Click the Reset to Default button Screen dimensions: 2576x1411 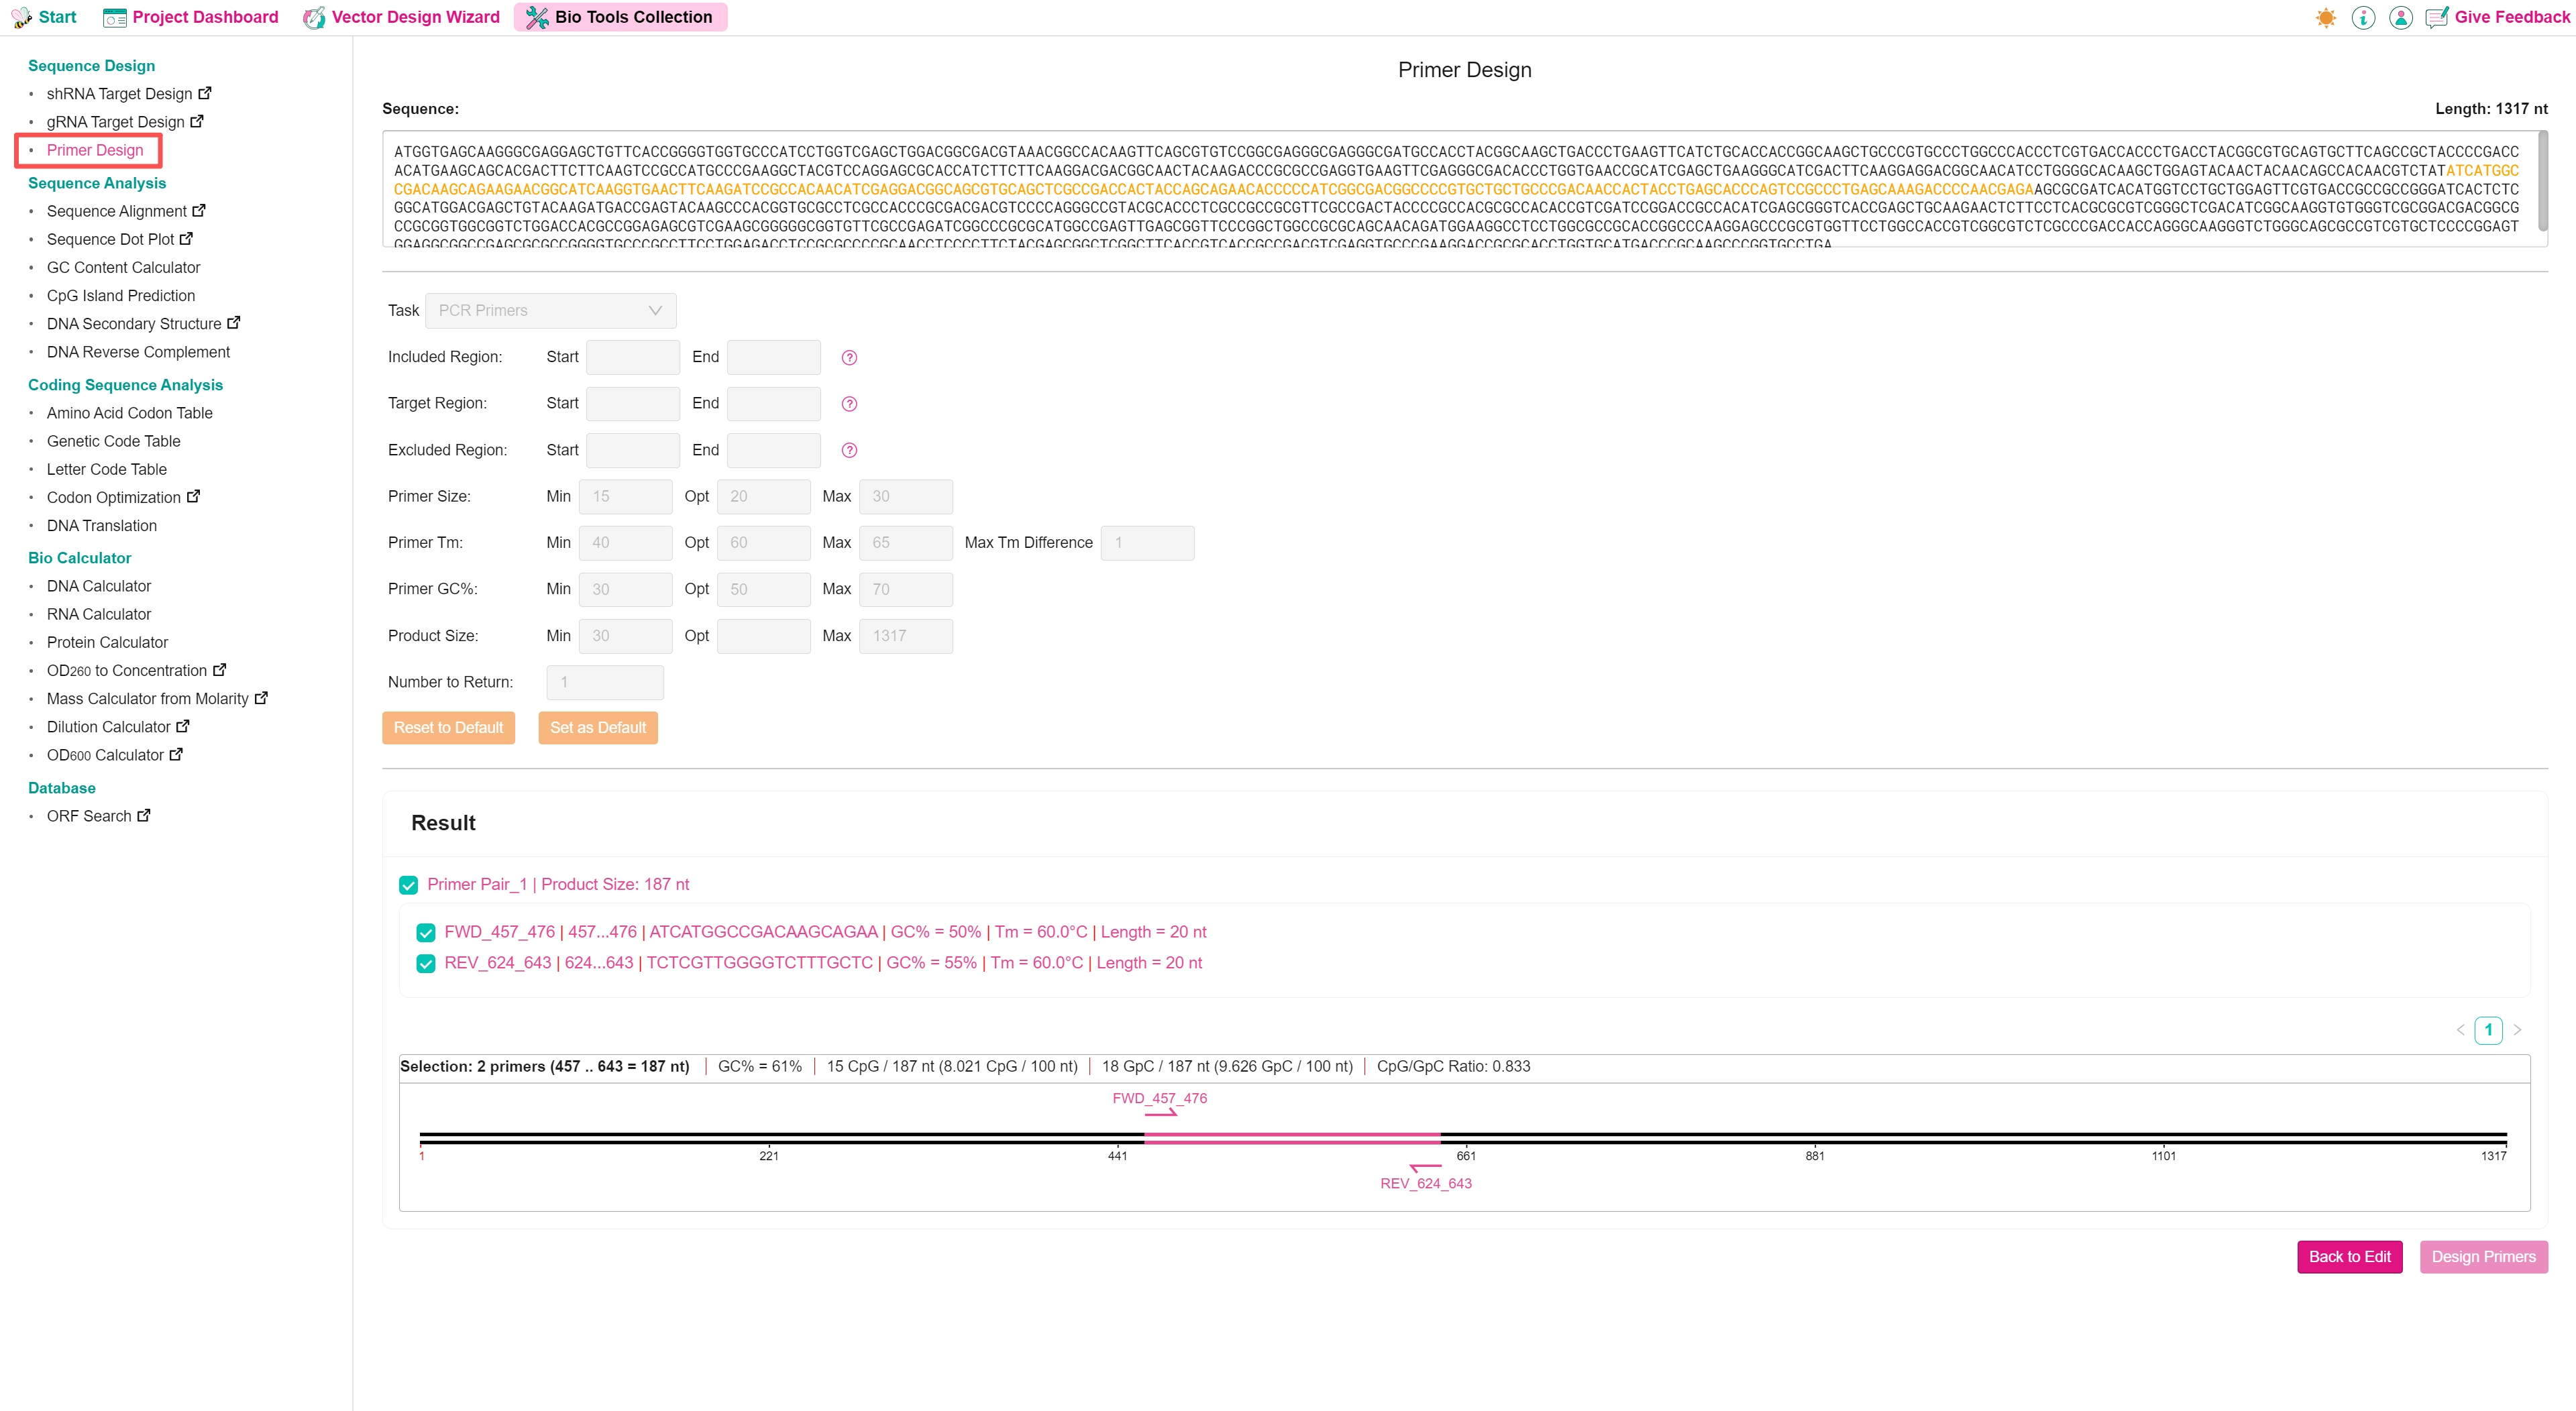point(448,727)
